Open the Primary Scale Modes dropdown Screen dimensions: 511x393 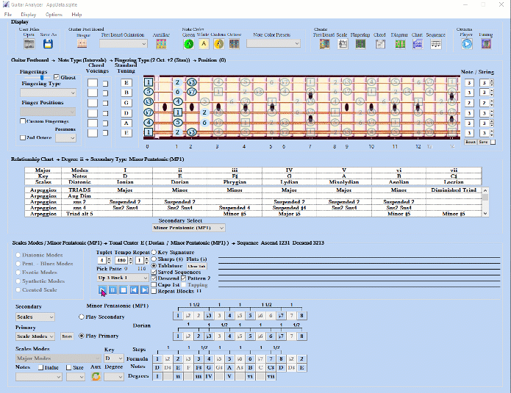35,336
